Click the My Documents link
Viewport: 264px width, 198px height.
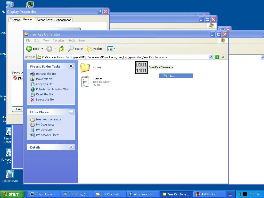(45, 125)
